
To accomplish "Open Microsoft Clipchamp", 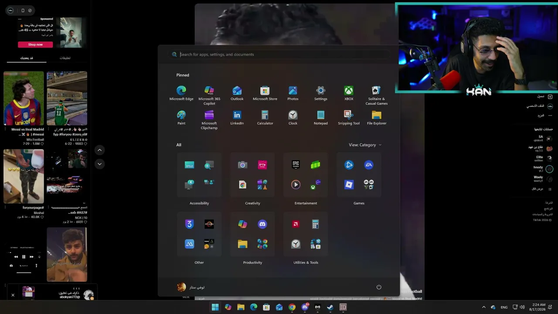I will [x=209, y=120].
